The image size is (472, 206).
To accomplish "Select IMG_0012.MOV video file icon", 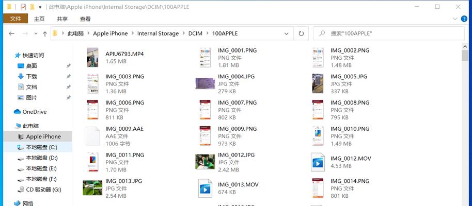I will [x=318, y=162].
